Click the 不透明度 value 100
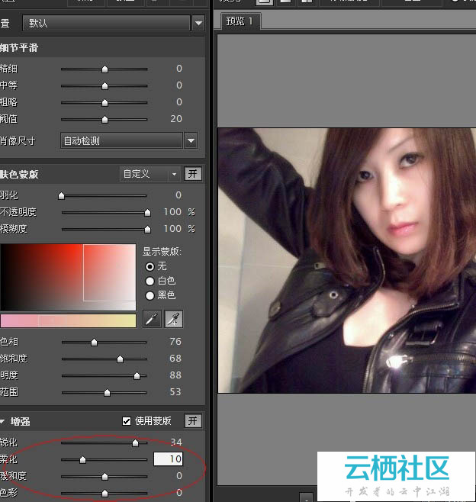476x502 pixels. 172,212
